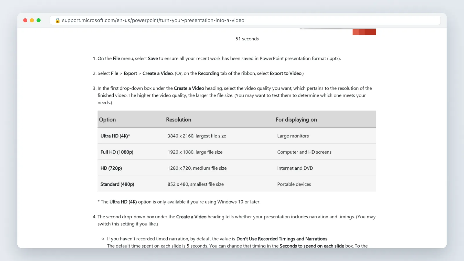Image resolution: width=464 pixels, height=261 pixels.
Task: Click the "51 seconds" caption text
Action: 247,39
